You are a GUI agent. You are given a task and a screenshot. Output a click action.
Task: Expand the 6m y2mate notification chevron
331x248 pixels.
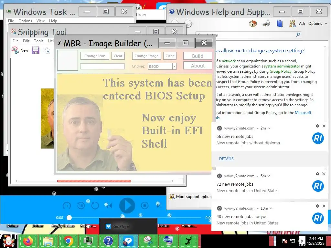[x=269, y=176]
